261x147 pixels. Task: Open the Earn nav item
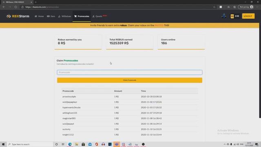coord(51,16)
